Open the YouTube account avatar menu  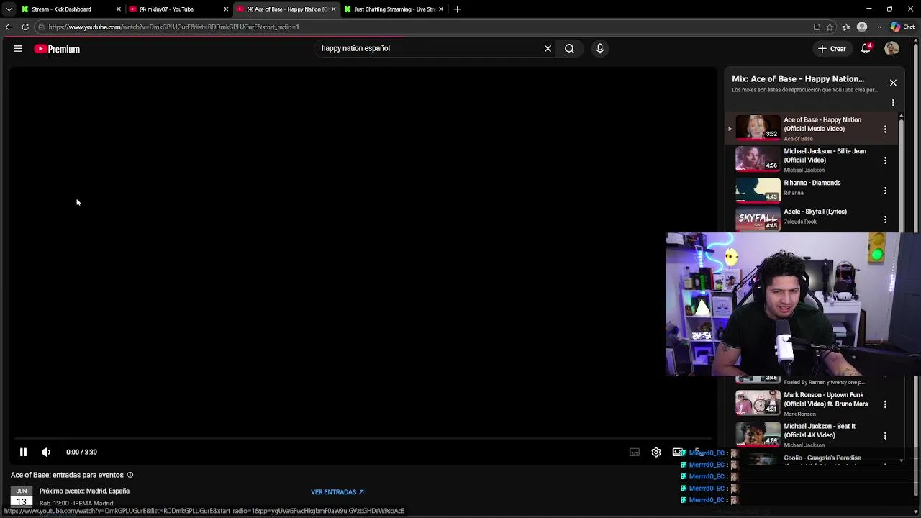click(x=891, y=49)
